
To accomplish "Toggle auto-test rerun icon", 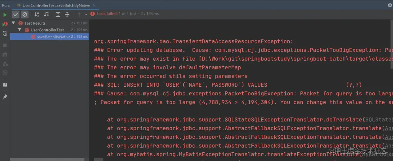I will click(x=5, y=33).
